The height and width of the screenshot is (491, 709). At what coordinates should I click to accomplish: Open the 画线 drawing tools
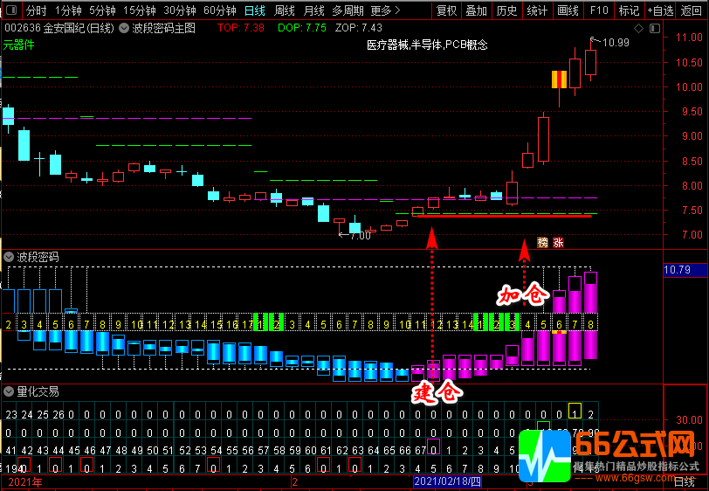[x=568, y=10]
